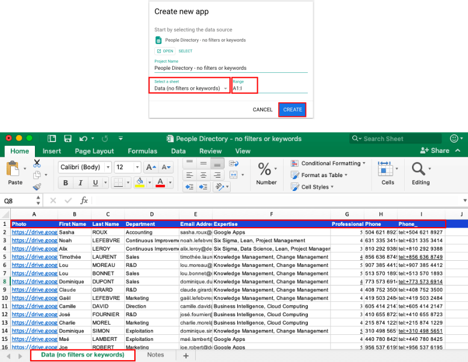
Task: Click the Redo icon in title bar
Action: 105,139
